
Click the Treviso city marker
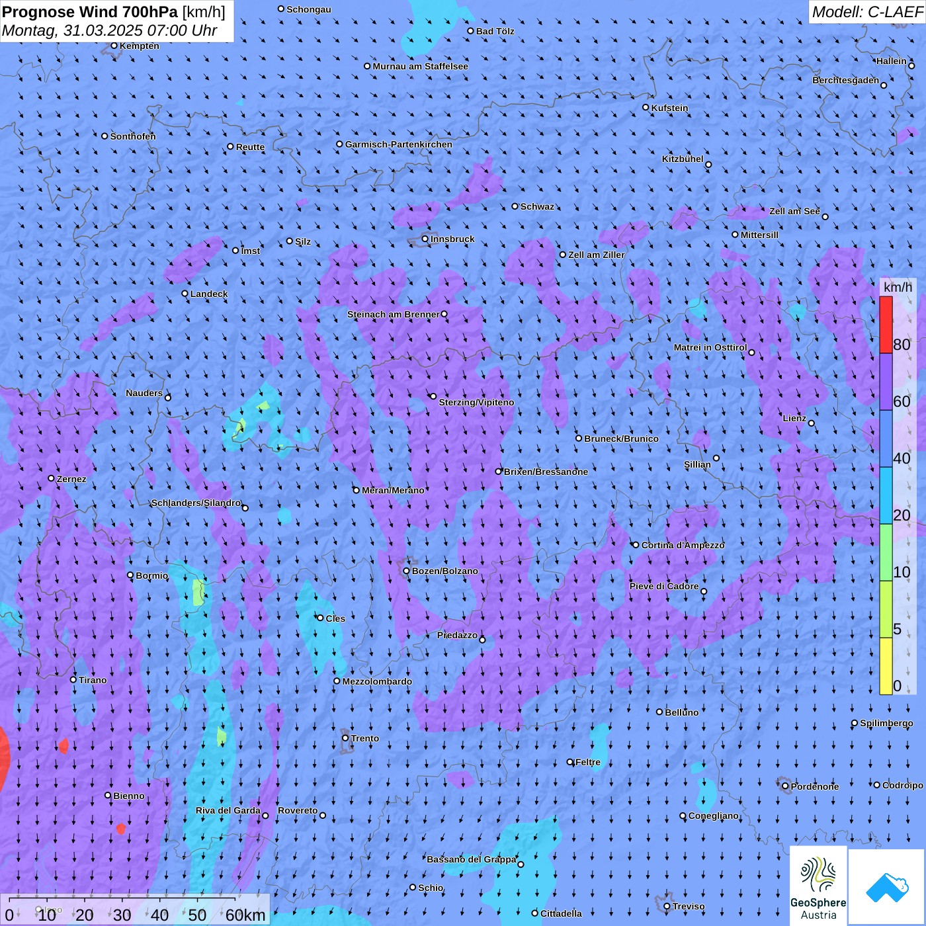coord(667,907)
